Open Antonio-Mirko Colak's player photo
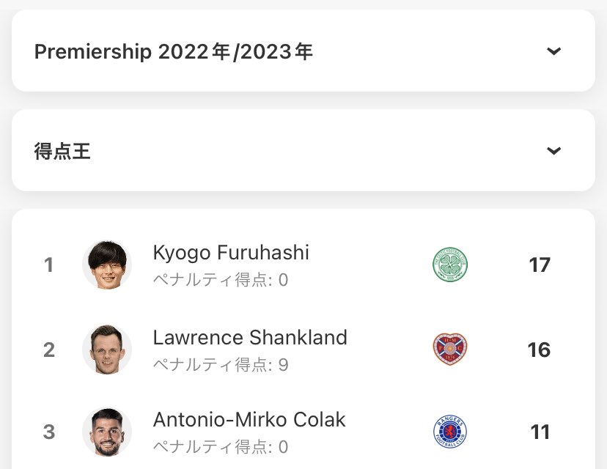The image size is (607, 469). (107, 432)
